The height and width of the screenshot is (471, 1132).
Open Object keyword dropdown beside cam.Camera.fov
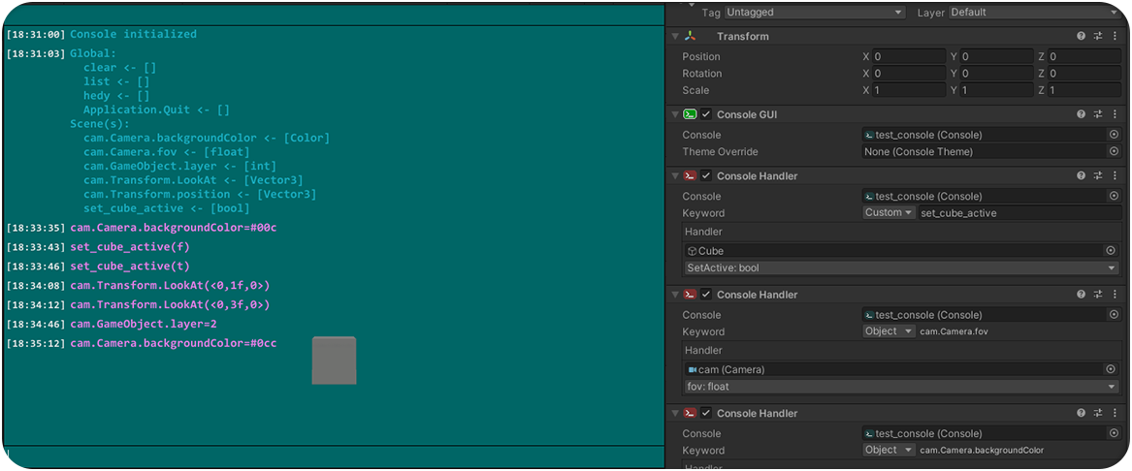(889, 331)
